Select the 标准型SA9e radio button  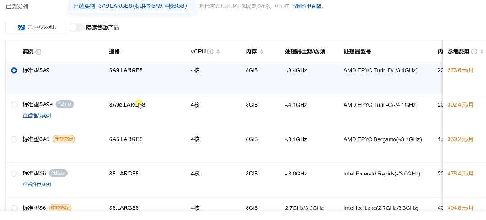(14, 105)
